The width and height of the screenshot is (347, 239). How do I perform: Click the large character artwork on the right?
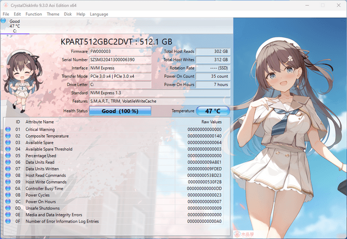[x=290, y=128]
